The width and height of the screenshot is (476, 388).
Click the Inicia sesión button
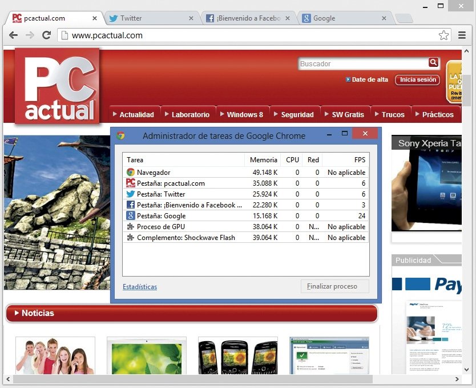pyautogui.click(x=417, y=79)
